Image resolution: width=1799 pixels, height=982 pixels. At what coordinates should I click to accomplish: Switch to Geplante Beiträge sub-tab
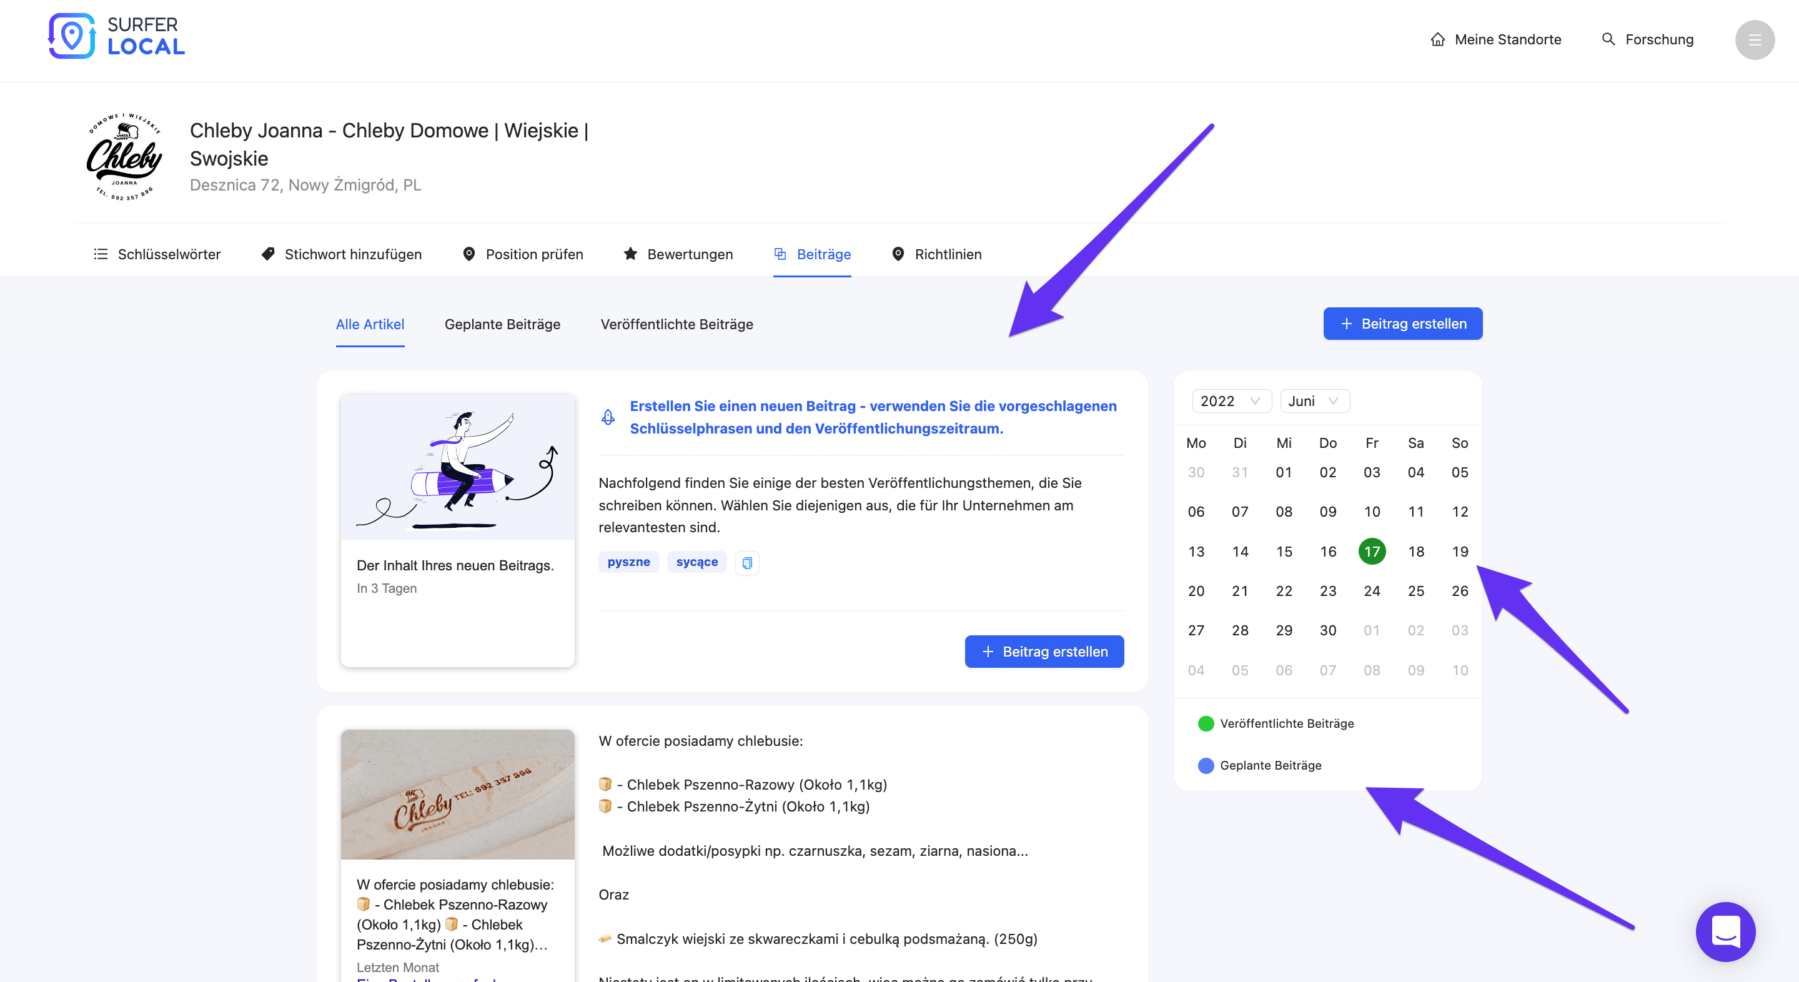click(x=502, y=324)
